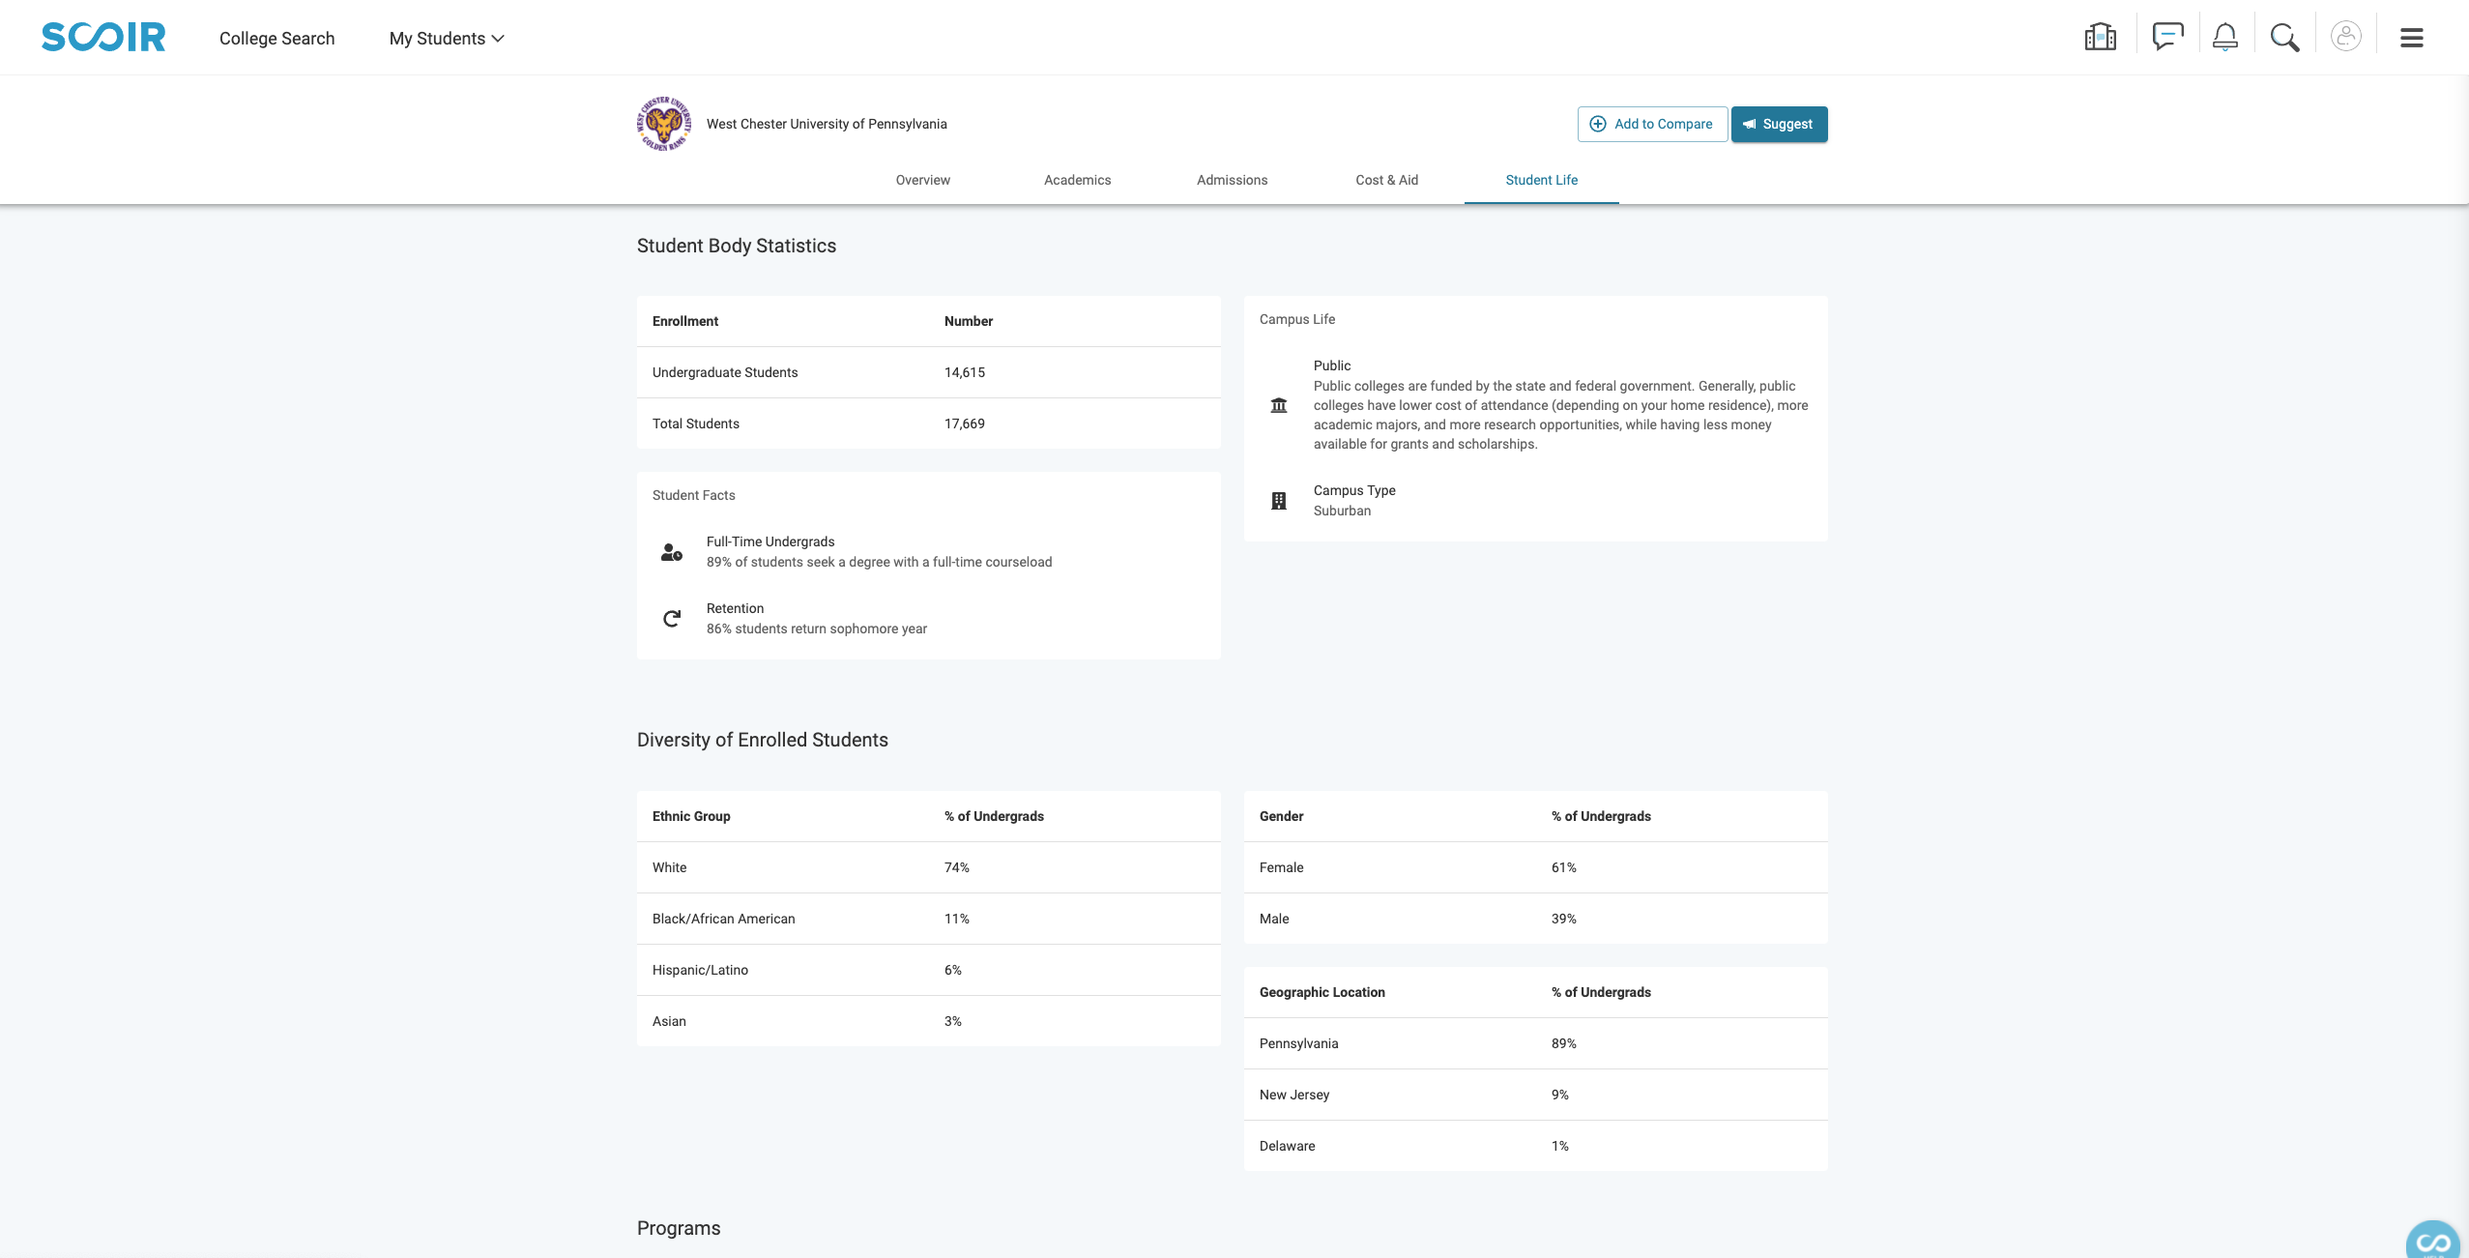Click the Campus Life card title
This screenshot has width=2469, height=1258.
coord(1297,319)
